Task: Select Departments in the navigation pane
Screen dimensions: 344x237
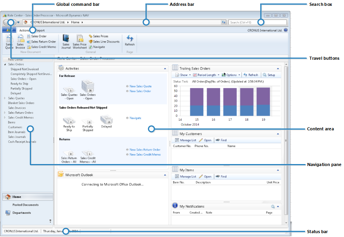Action: (x=21, y=212)
